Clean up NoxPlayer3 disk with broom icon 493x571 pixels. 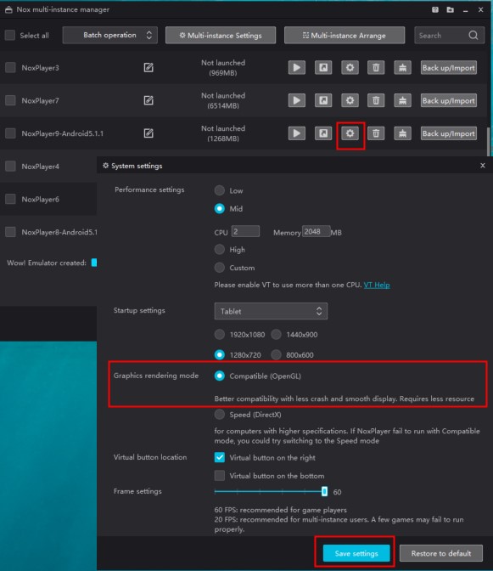tap(402, 68)
